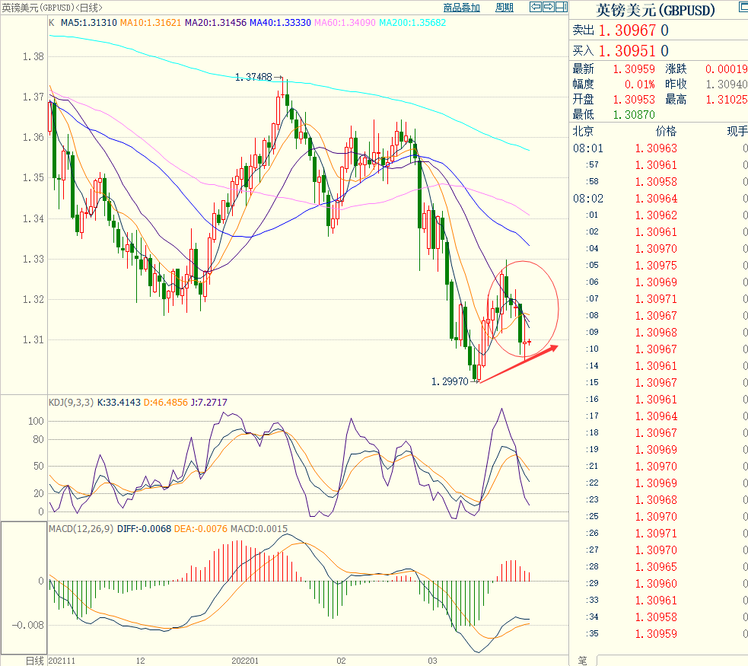Click the 英镑美元(GBPUSD)<日线> chart title
Screen dimensions: 748x666
point(52,8)
